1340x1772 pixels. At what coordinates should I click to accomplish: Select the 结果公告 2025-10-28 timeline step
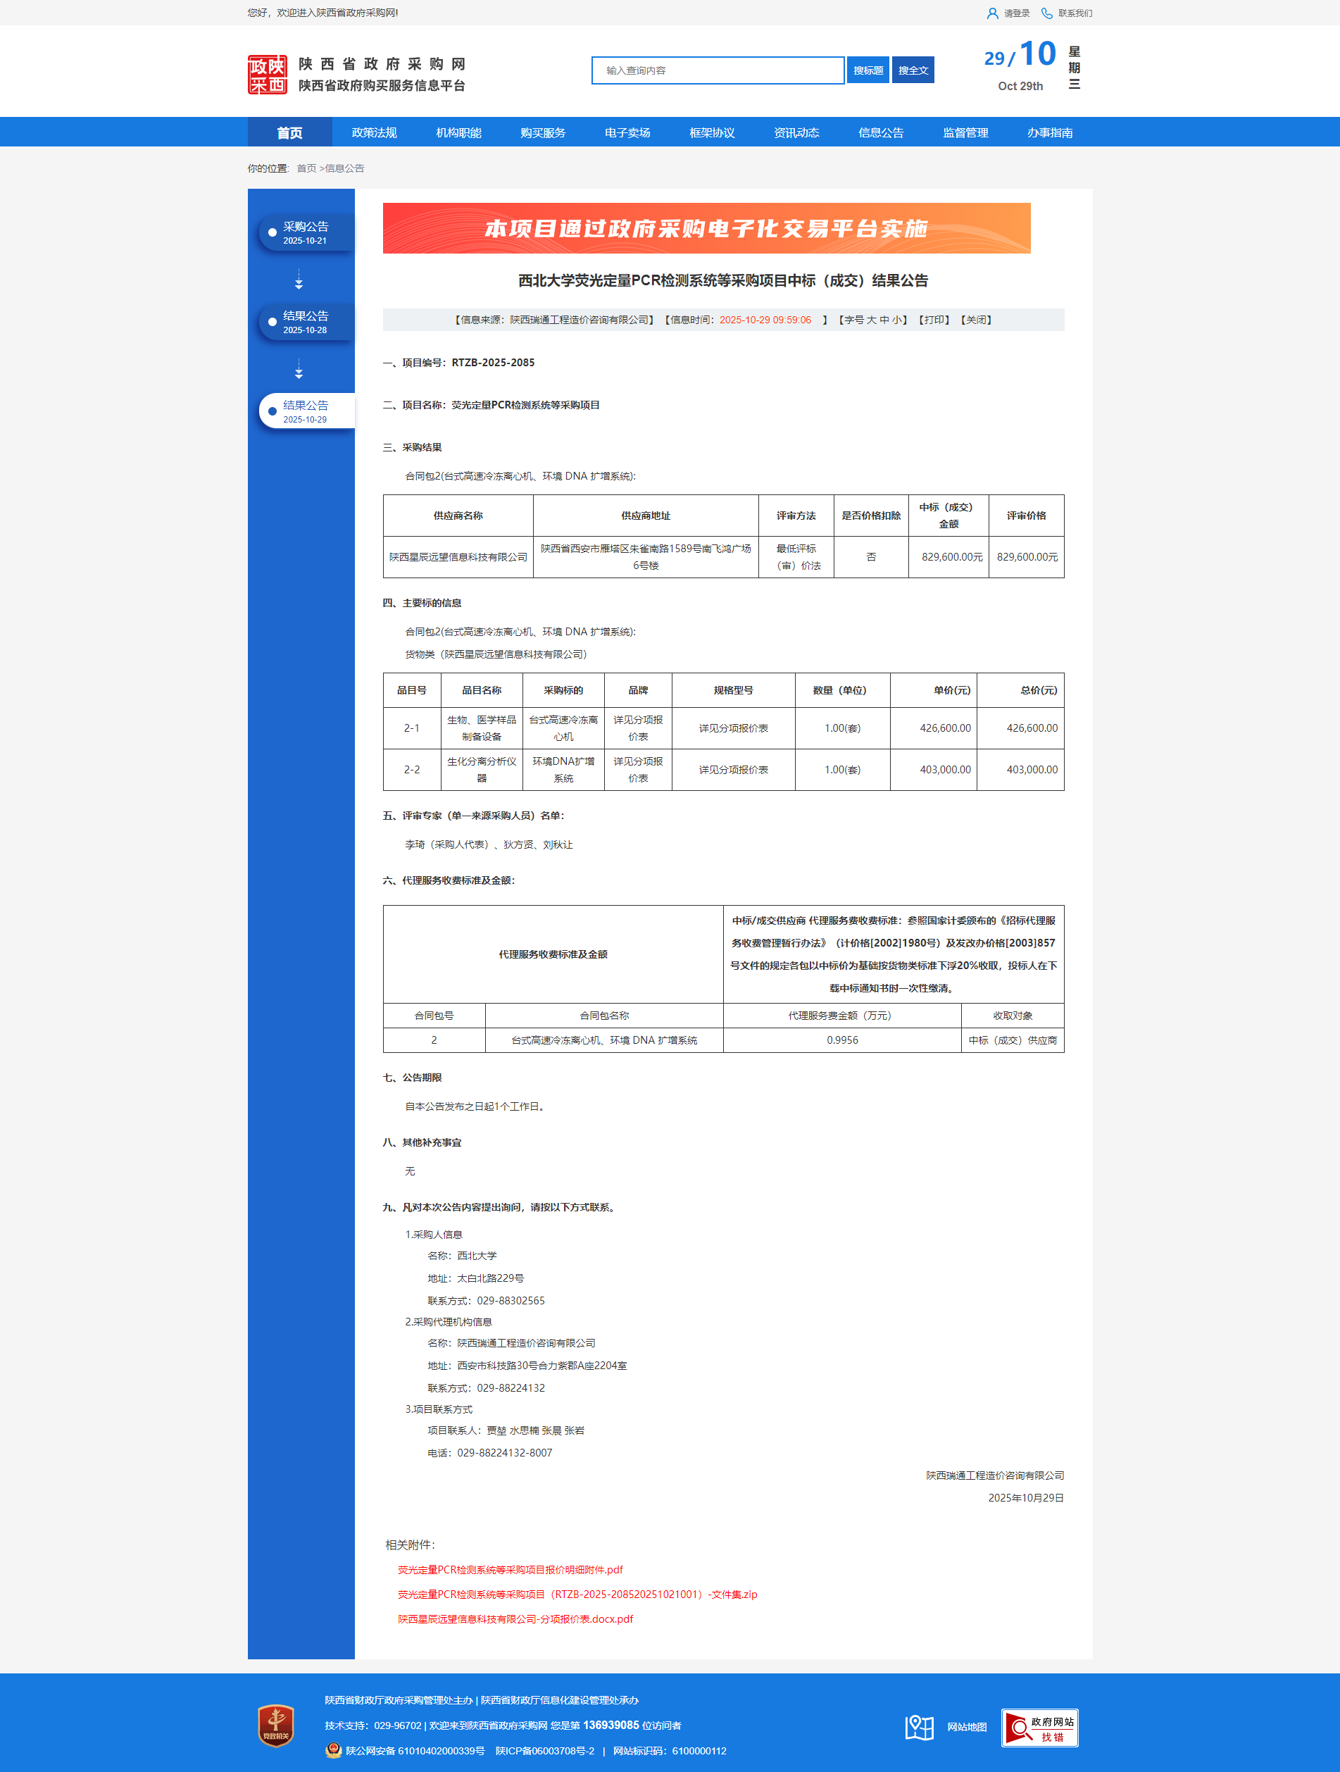coord(305,322)
